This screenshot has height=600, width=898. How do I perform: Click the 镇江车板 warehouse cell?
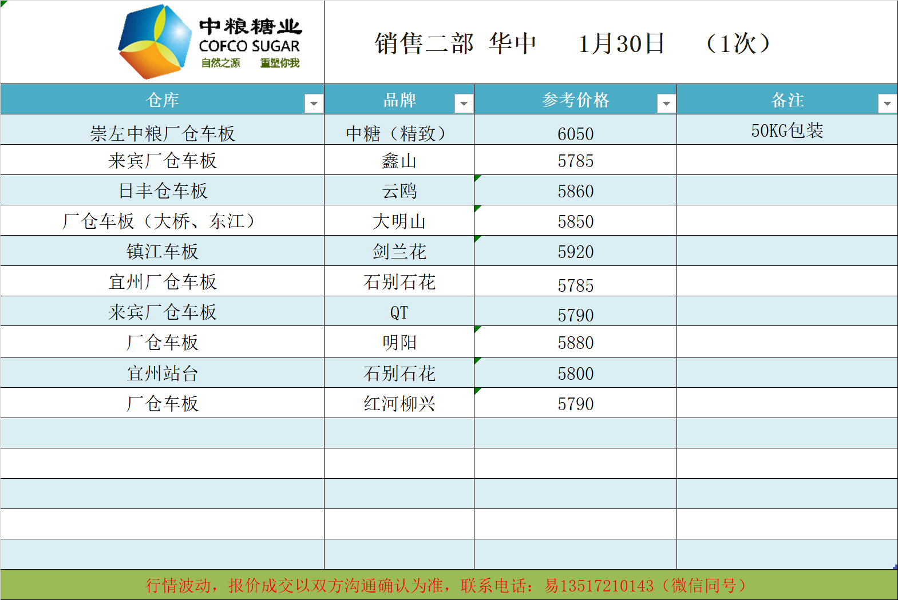[x=163, y=251]
